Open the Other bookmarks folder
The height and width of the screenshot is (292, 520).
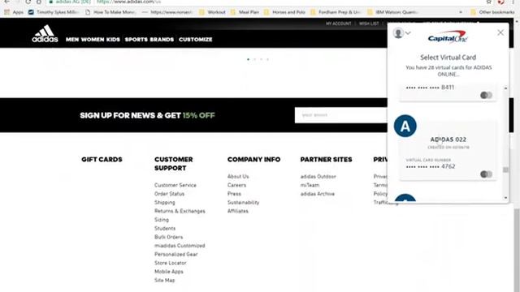[x=492, y=12]
